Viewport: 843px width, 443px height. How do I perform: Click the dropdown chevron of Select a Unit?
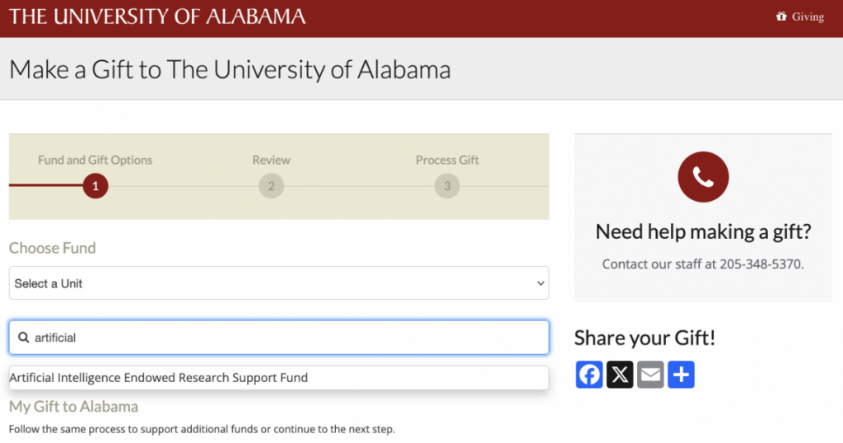pyautogui.click(x=540, y=283)
